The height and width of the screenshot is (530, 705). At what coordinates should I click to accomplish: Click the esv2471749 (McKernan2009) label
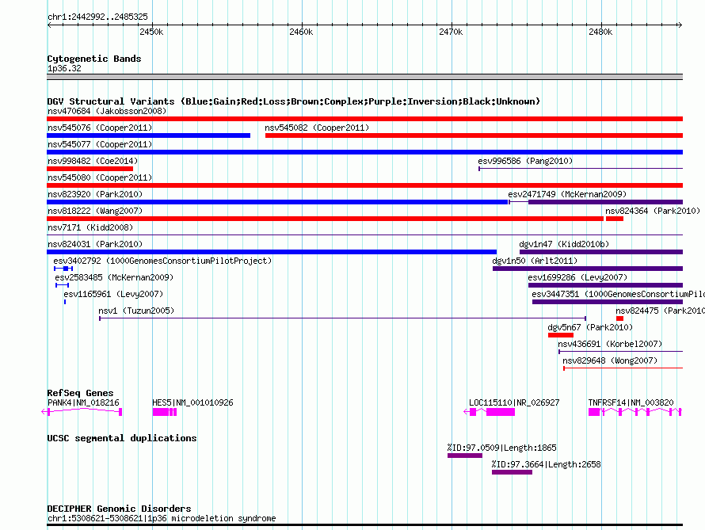(x=567, y=194)
